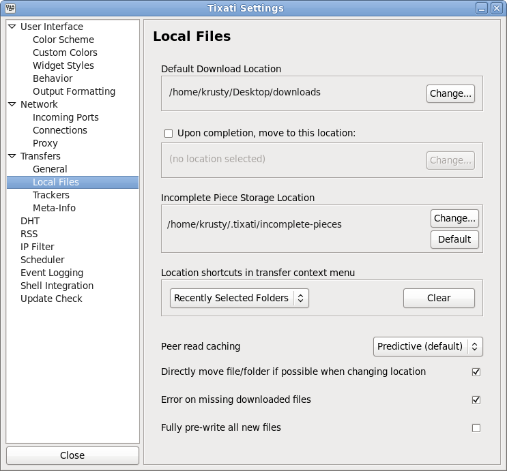Collapse the Transfers tree section
507x471 pixels.
tap(12, 156)
